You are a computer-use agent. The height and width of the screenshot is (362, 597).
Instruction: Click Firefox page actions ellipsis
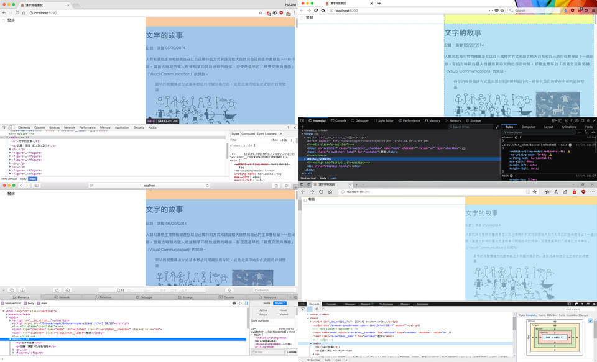[491, 11]
